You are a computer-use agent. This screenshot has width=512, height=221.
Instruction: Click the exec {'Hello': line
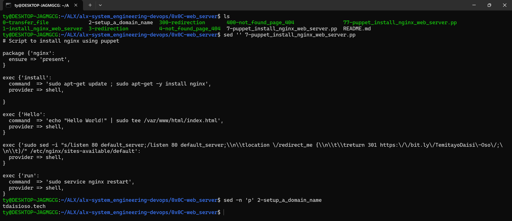point(24,115)
